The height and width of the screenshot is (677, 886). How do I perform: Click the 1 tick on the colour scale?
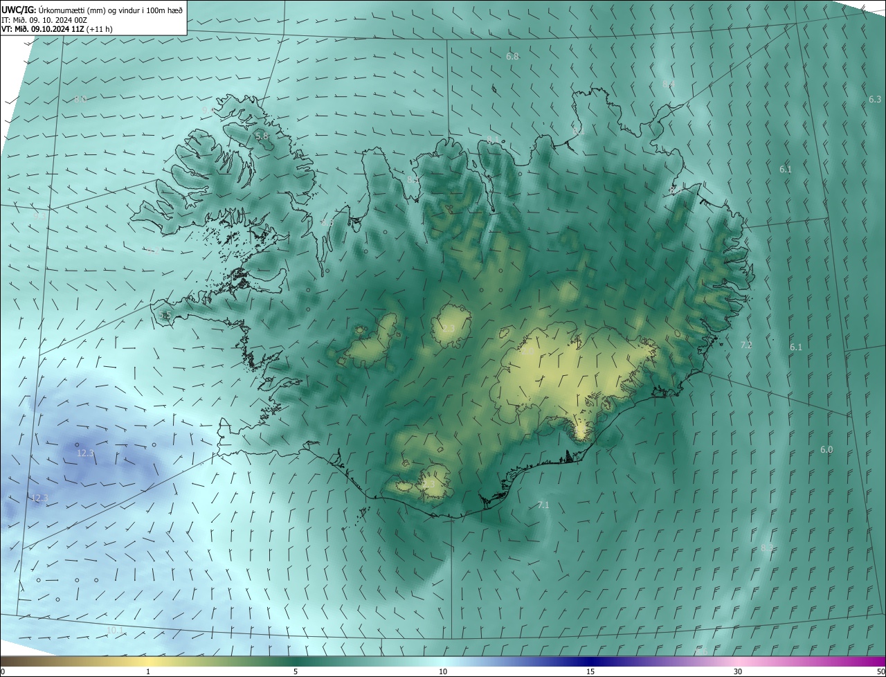(x=148, y=672)
